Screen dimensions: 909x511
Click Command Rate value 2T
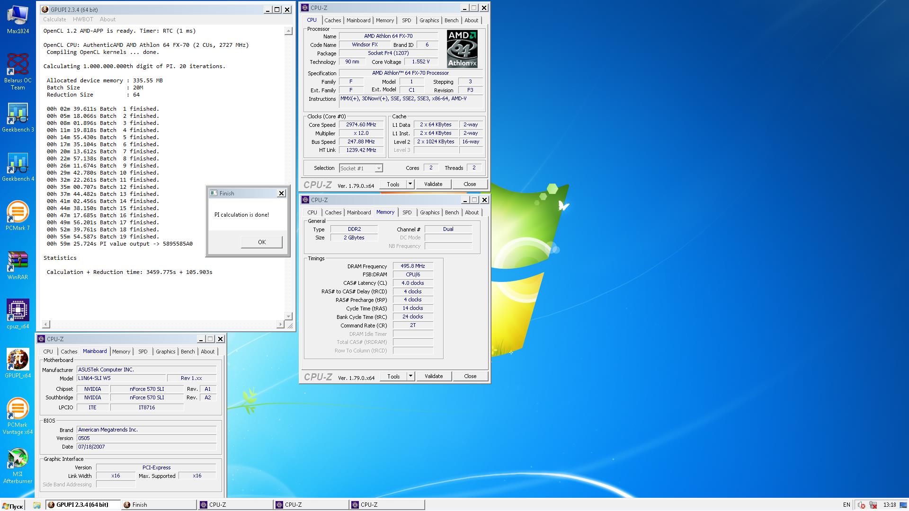(x=413, y=326)
